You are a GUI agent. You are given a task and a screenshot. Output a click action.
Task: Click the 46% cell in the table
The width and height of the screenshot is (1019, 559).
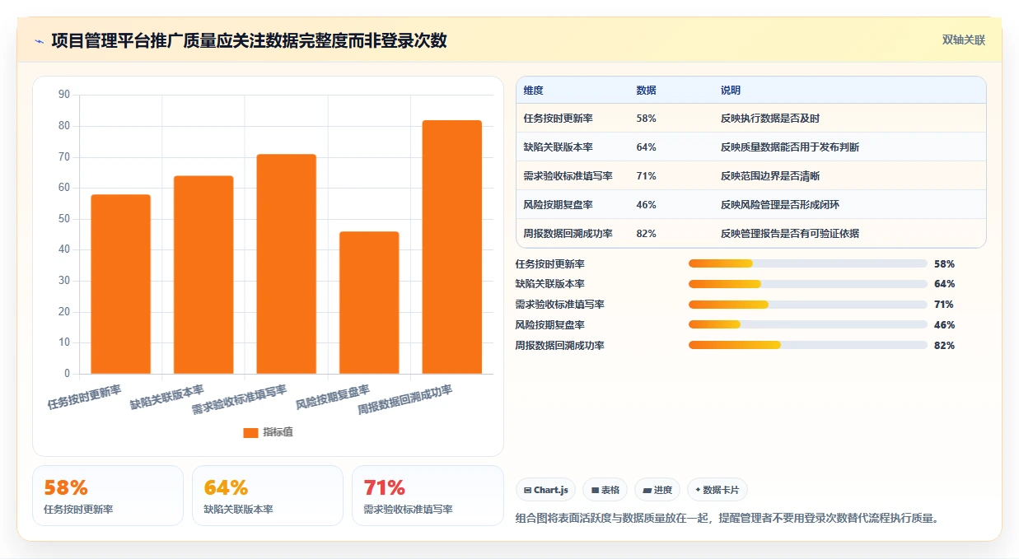click(647, 205)
